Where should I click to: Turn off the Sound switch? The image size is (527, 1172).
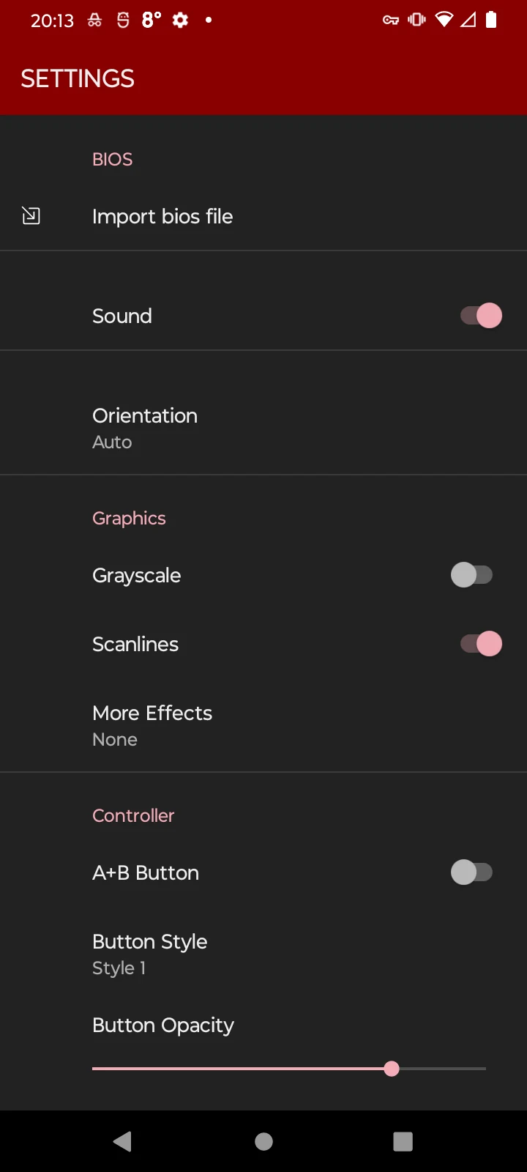[481, 316]
